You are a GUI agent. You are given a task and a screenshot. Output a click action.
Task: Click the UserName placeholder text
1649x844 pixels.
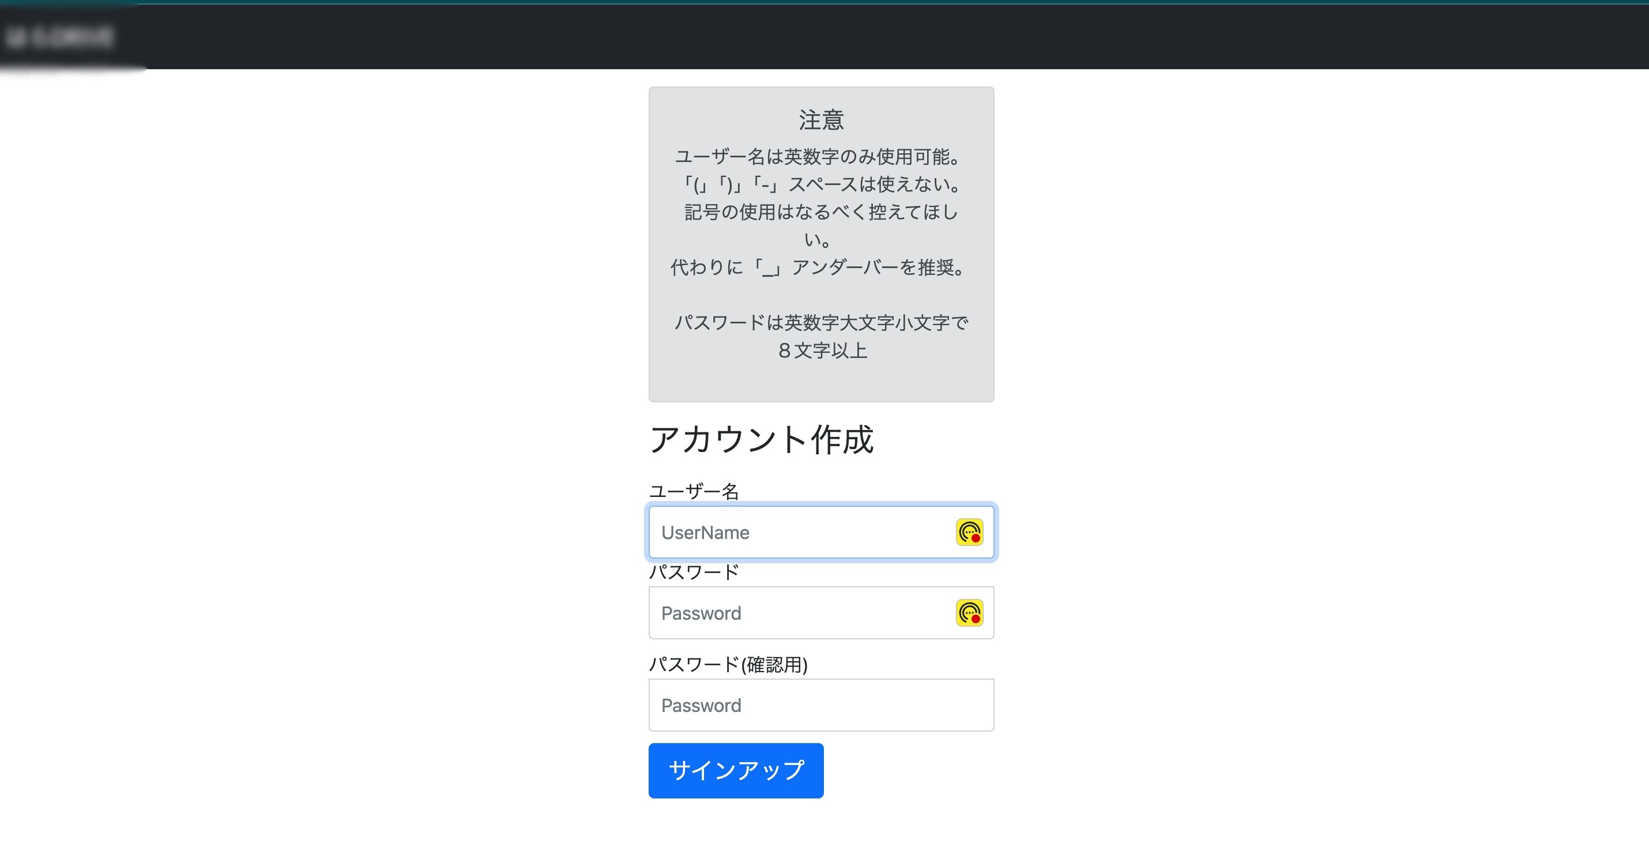point(704,532)
